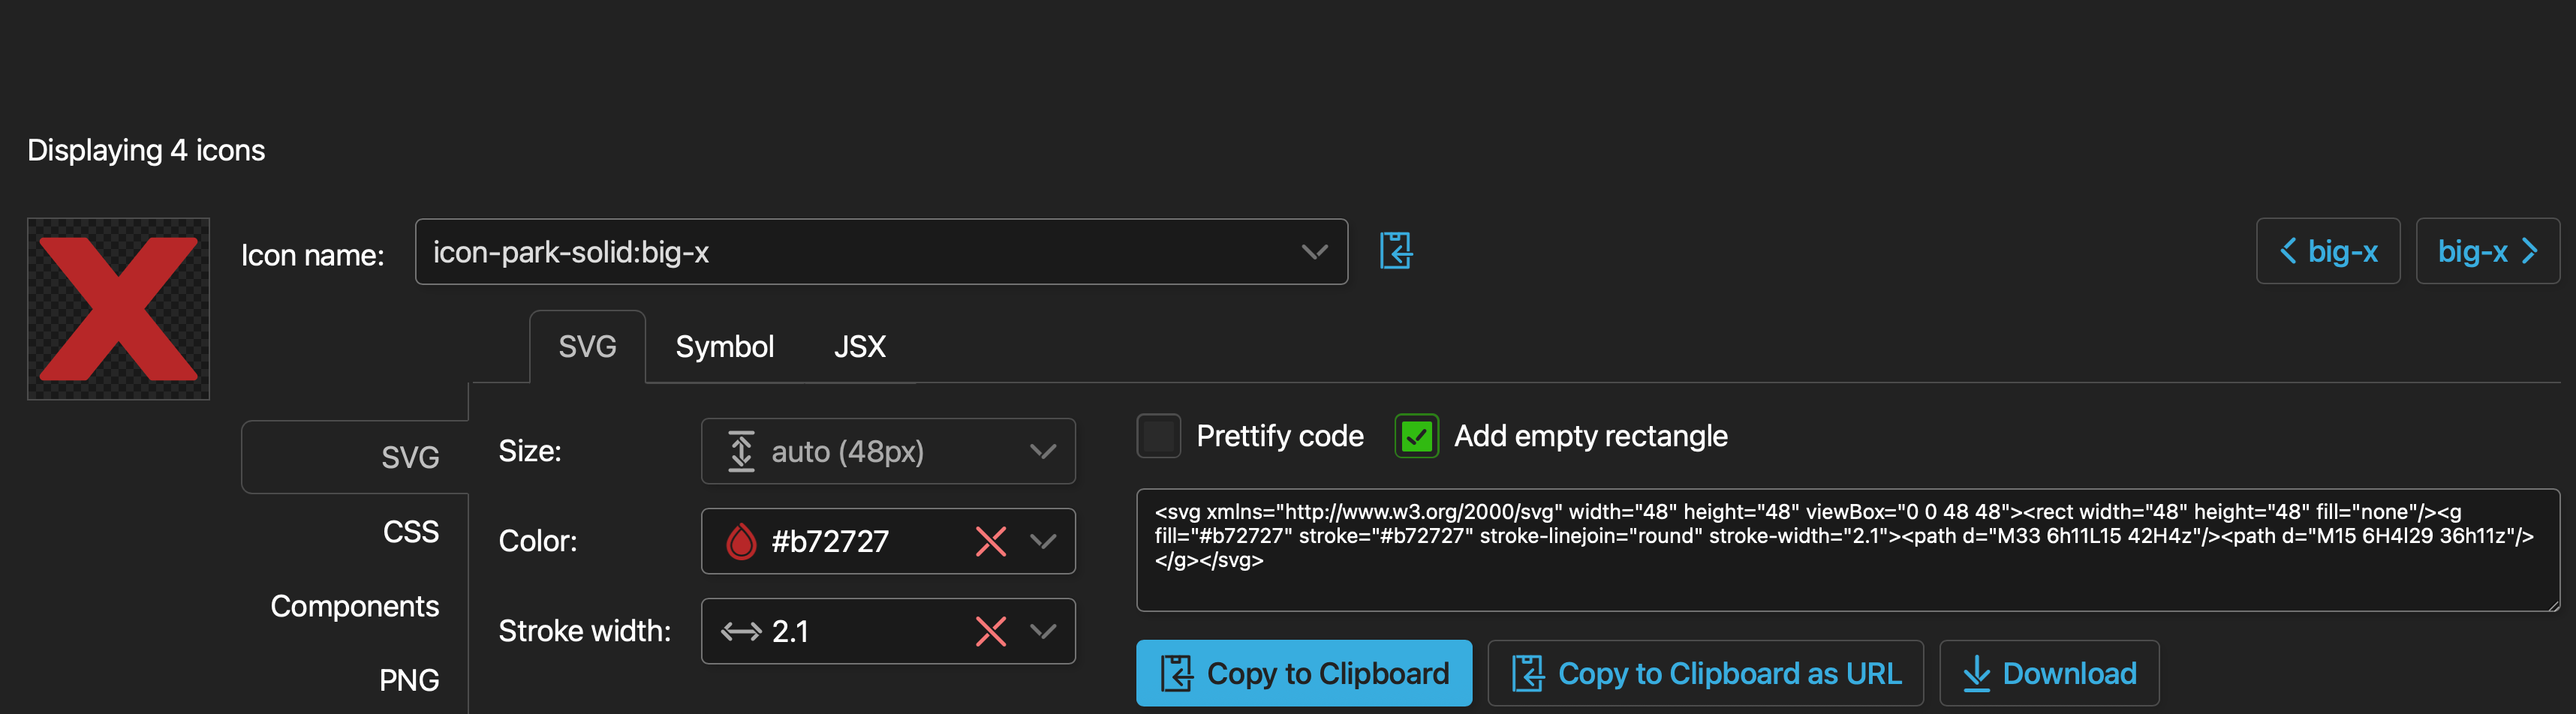Switch to the JSX tab
Screen dimensions: 2576x714
click(859, 346)
